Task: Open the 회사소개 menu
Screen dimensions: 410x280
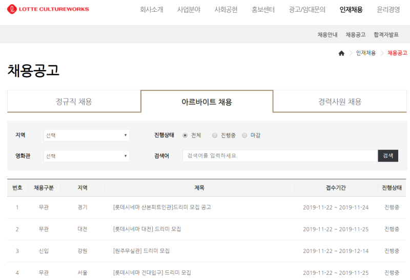Action: pyautogui.click(x=151, y=10)
